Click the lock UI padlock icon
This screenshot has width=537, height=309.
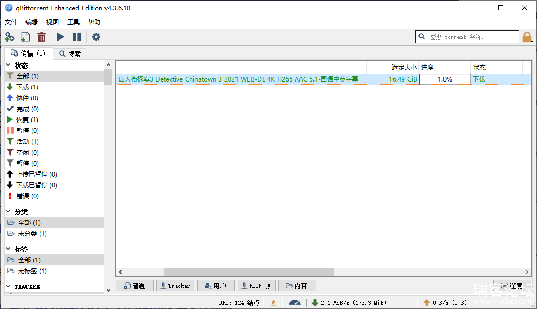coord(527,37)
